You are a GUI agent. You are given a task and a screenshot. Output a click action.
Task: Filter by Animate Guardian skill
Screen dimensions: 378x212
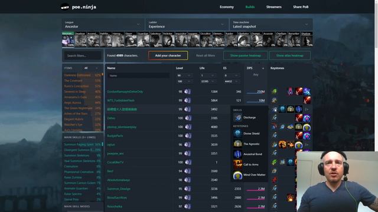coord(82,188)
